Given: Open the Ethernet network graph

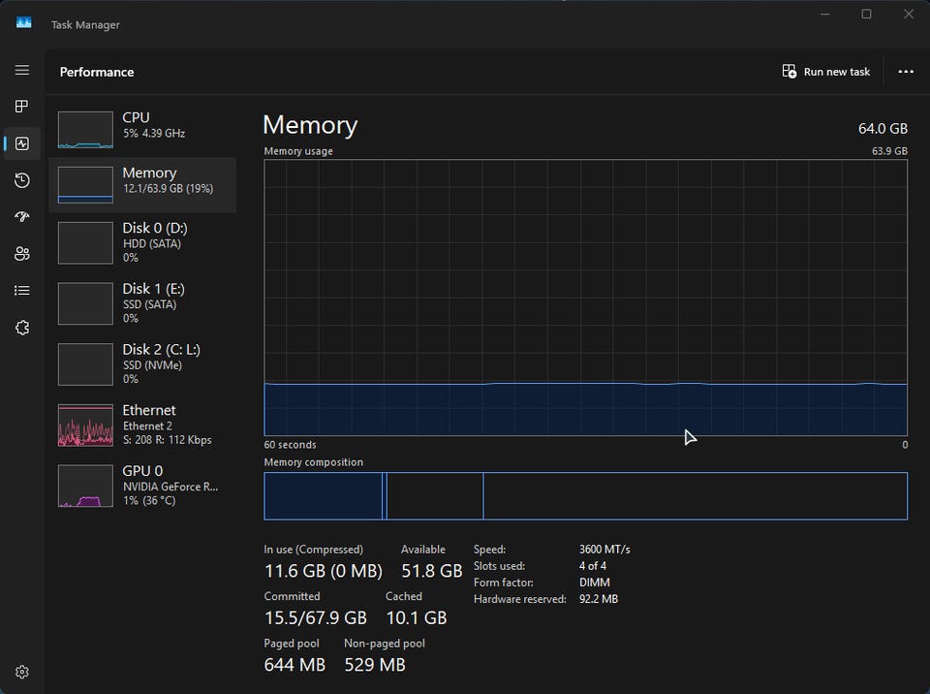Looking at the screenshot, I should [142, 425].
